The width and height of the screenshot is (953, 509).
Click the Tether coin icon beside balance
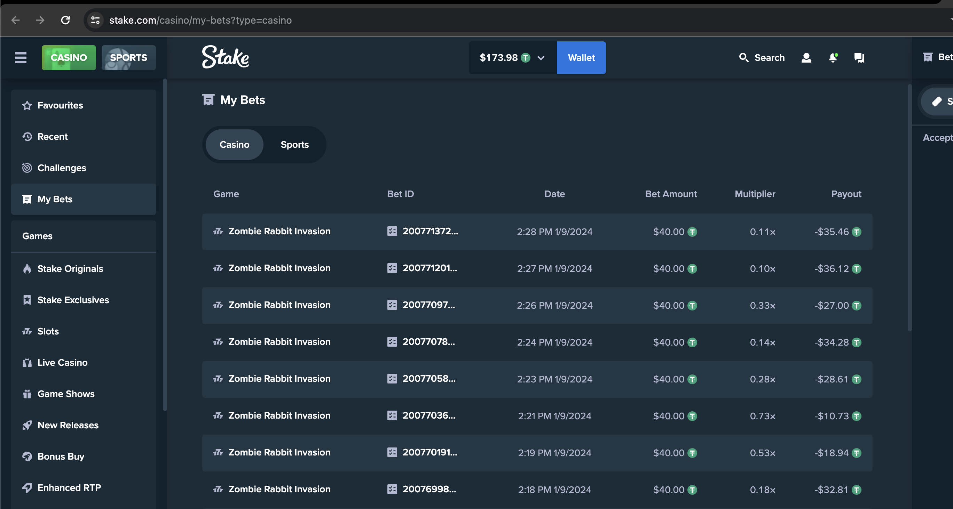tap(525, 58)
